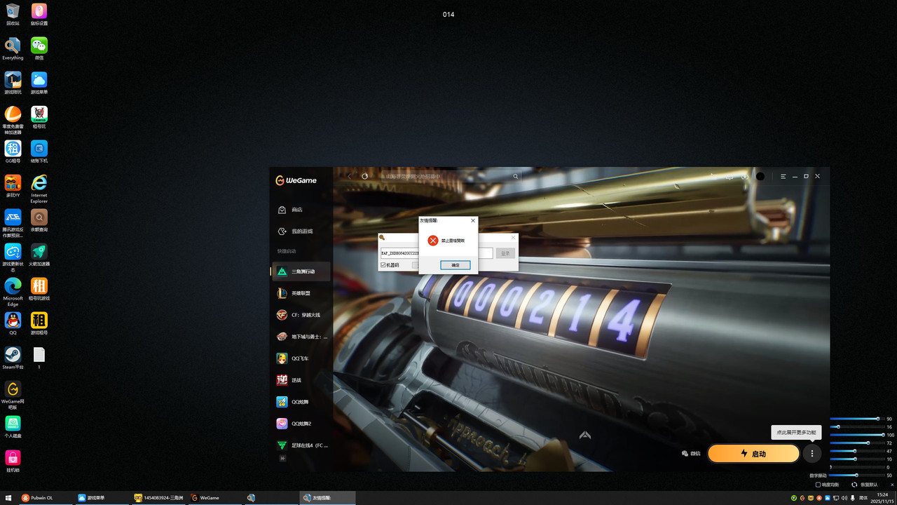The height and width of the screenshot is (505, 897).
Task: Toggle the 响度均衡 checkbox in audio panel
Action: [819, 485]
